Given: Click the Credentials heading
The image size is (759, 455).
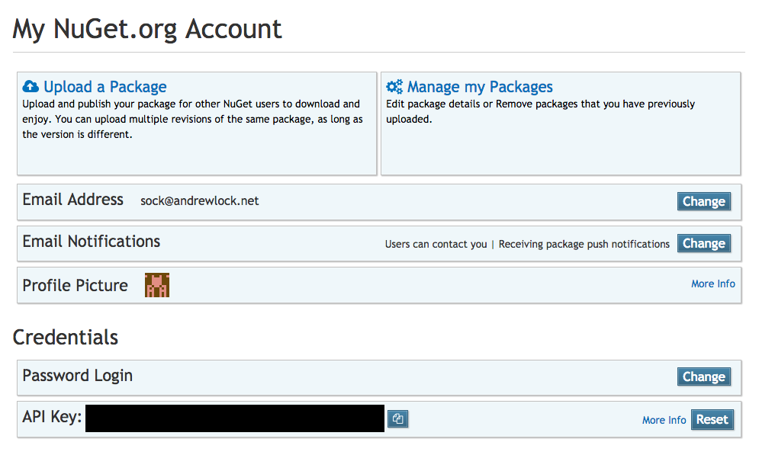Looking at the screenshot, I should (x=66, y=337).
